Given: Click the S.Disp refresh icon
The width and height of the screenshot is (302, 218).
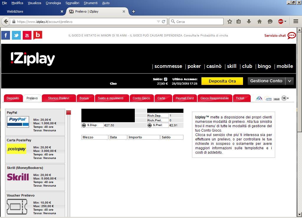Looking at the screenshot, I should pos(84,125).
